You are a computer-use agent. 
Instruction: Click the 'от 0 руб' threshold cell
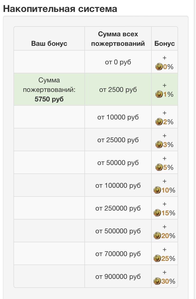(118, 62)
